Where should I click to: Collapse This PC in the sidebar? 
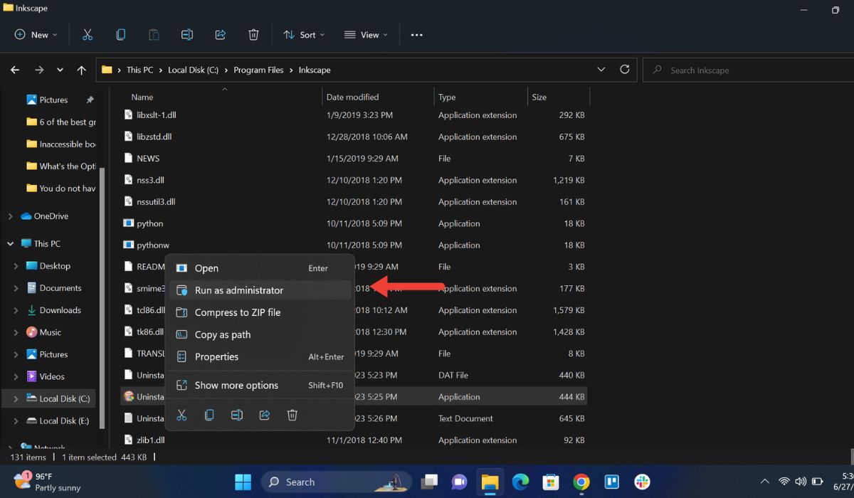coord(10,243)
